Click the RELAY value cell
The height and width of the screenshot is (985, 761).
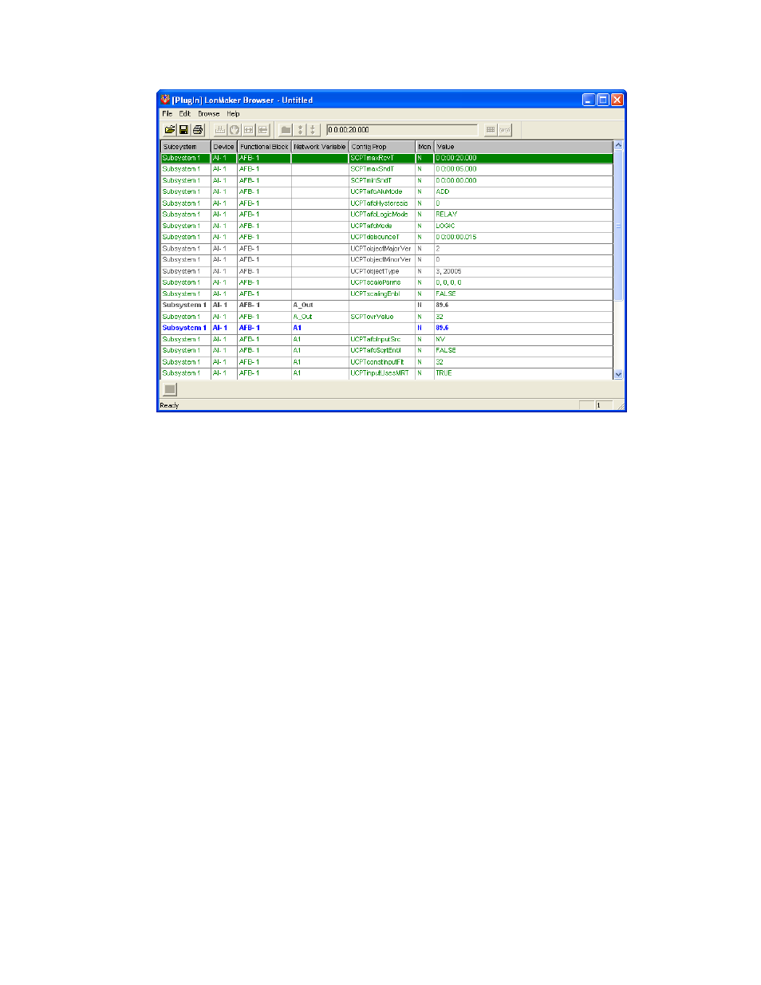pyautogui.click(x=523, y=215)
